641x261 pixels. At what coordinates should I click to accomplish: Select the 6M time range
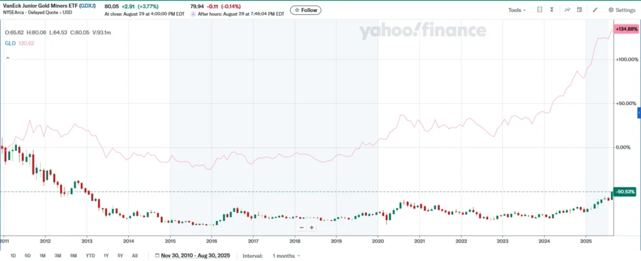click(74, 255)
